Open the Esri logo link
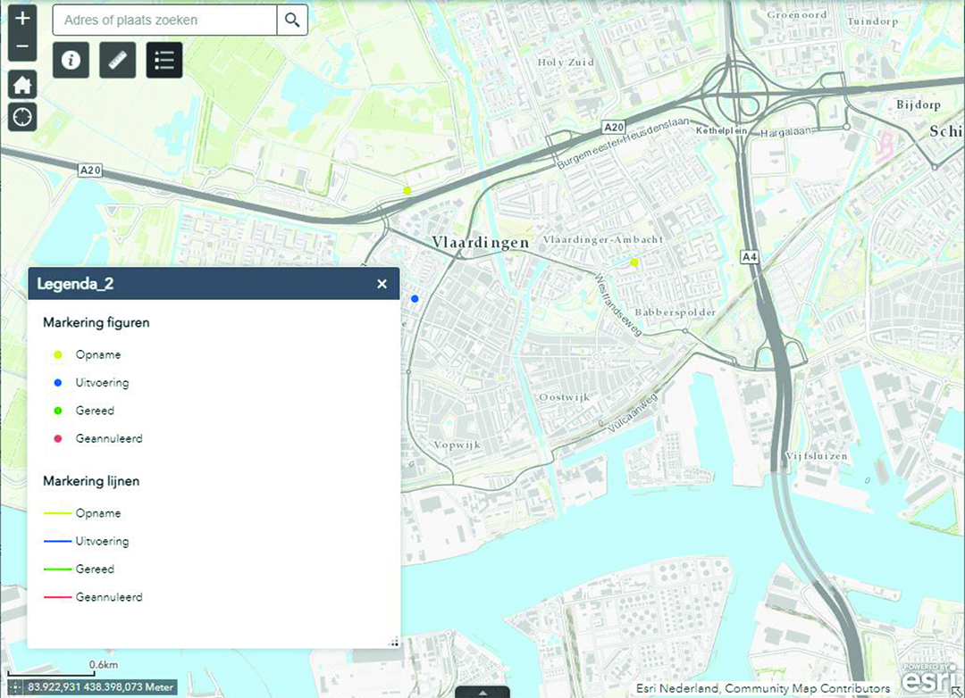Image resolution: width=965 pixels, height=698 pixels. coord(925,677)
